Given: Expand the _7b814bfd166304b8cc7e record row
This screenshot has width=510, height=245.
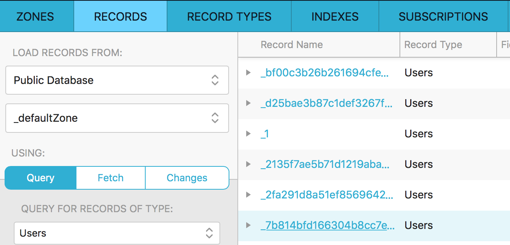Looking at the screenshot, I should pos(249,225).
